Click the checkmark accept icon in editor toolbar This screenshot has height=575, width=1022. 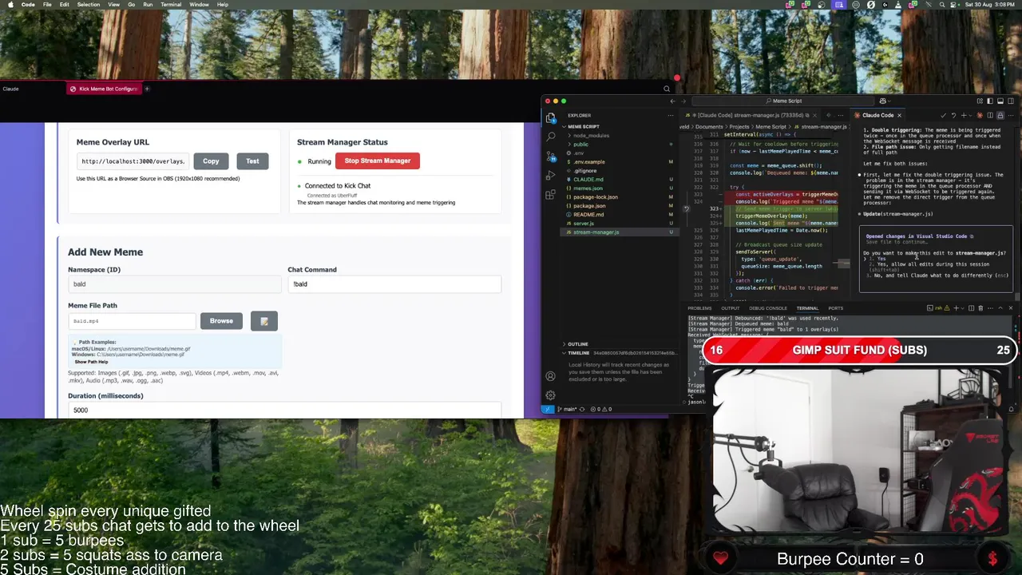pos(943,115)
